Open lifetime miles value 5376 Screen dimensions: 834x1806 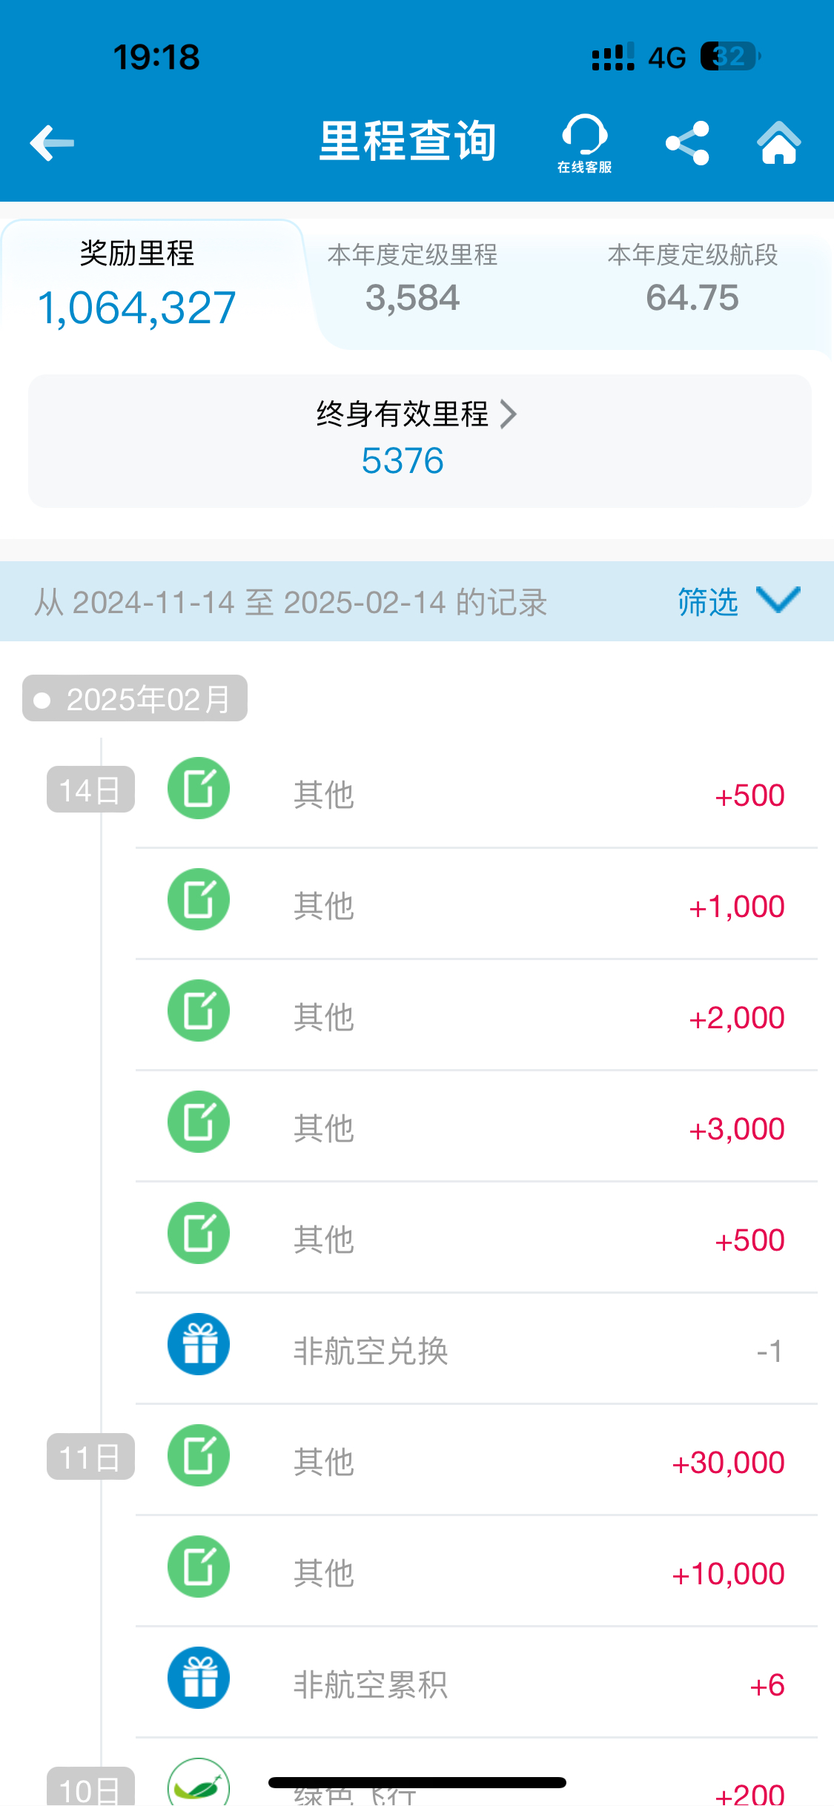(x=403, y=460)
